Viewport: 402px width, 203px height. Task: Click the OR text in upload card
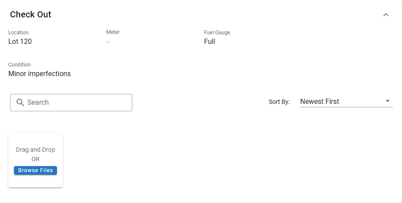[36, 159]
